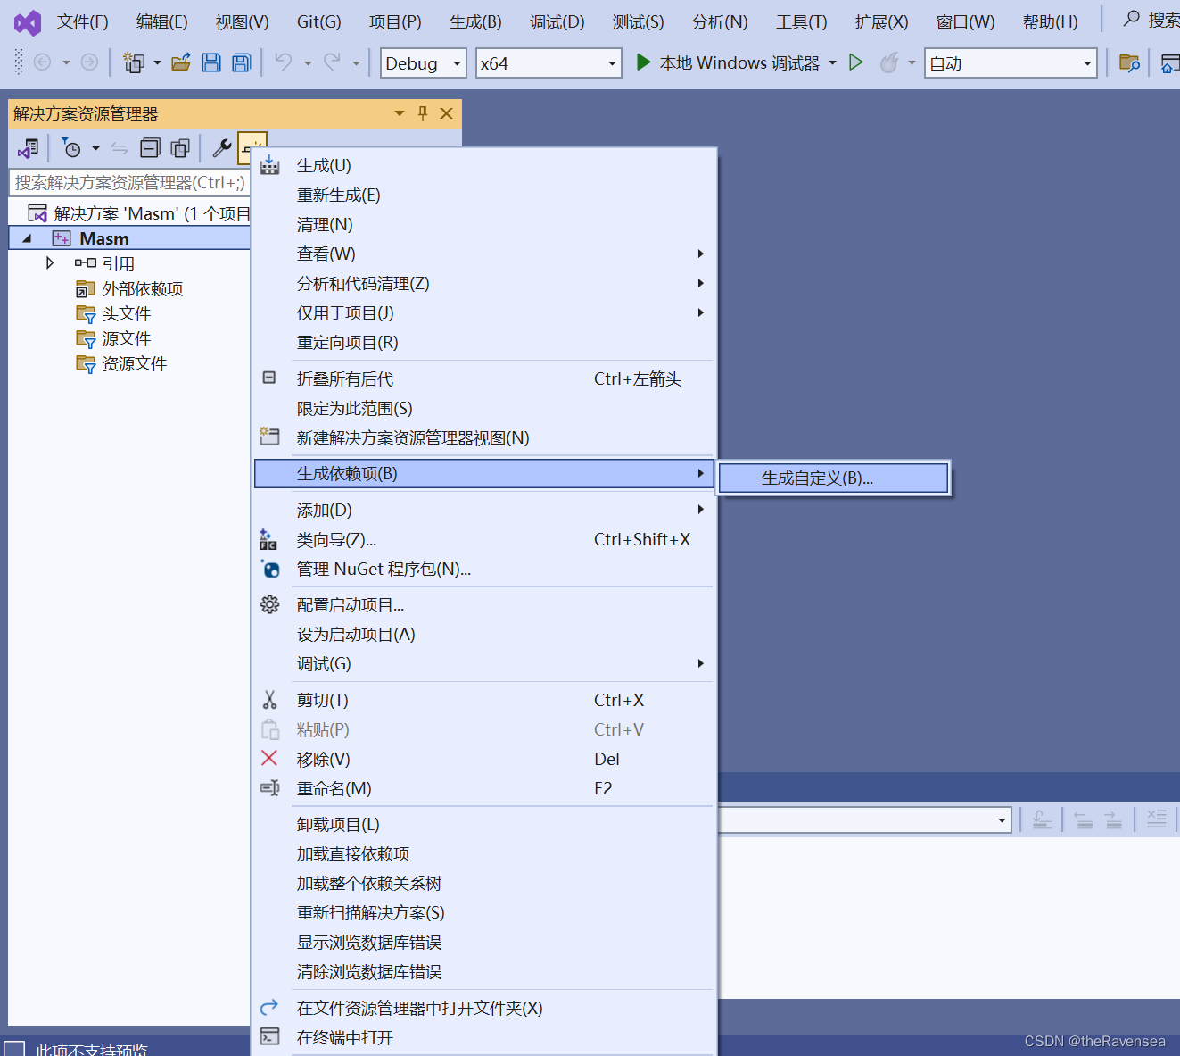Click the NuGet globe icon beside 管理 NuGet 程序包
This screenshot has height=1056, width=1180.
(269, 569)
